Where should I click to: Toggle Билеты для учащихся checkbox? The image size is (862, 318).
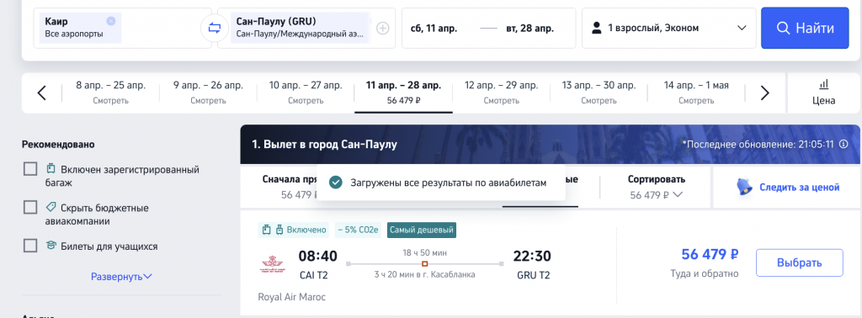coord(30,246)
